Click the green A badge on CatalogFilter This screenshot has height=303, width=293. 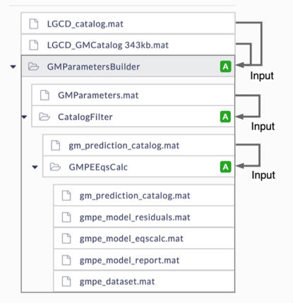point(225,117)
